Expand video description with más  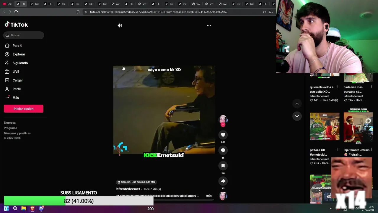click(x=209, y=196)
